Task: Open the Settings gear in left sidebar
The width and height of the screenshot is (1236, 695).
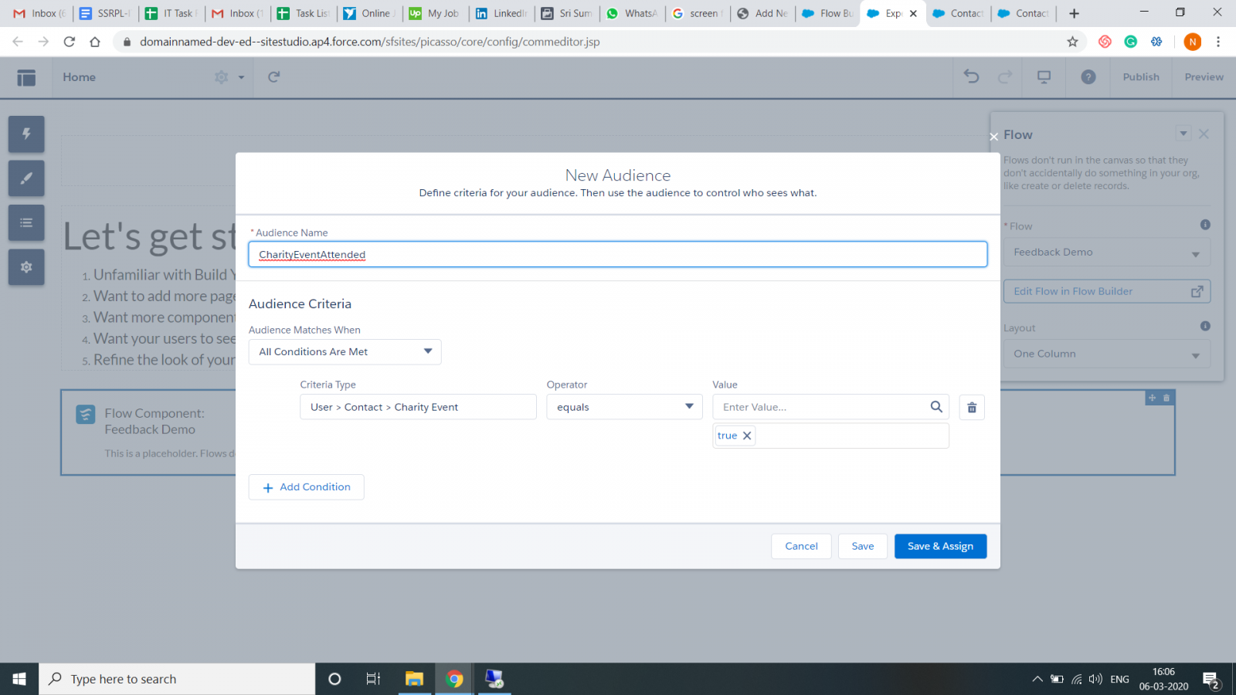Action: [25, 267]
